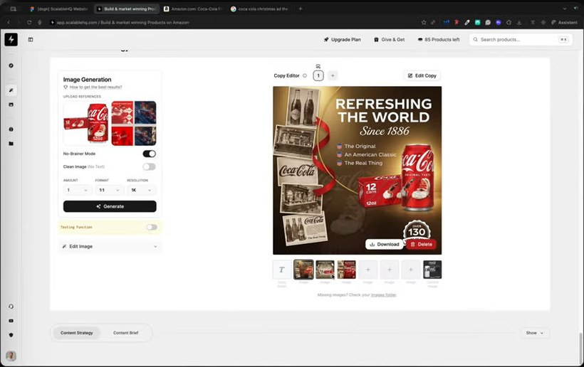
Task: Open the folder icon in the left sidebar
Action: (11, 144)
